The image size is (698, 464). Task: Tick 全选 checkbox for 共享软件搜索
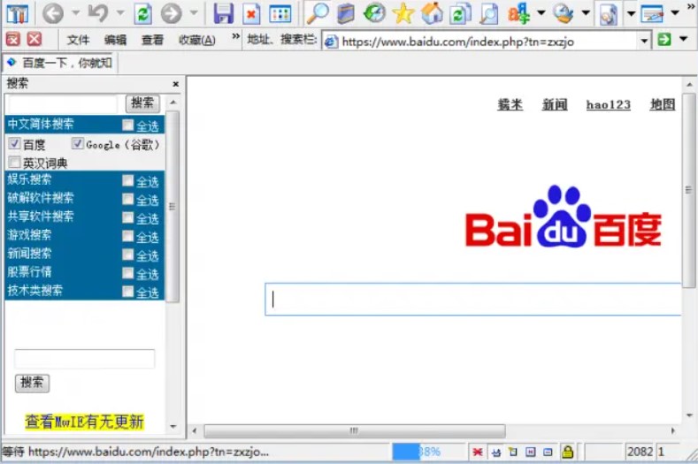point(128,217)
